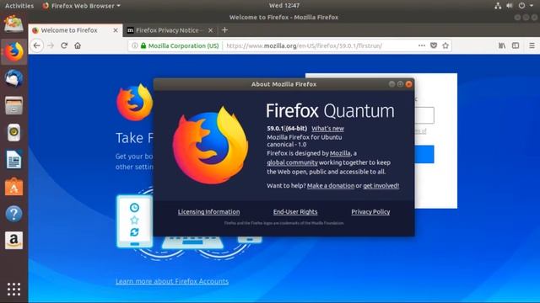
Task: Click the get involved! link
Action: pyautogui.click(x=381, y=185)
